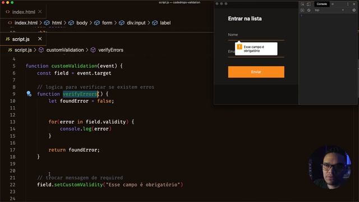Click the string "Esse campo é obrigatório" in code
The width and height of the screenshot is (359, 202).
pyautogui.click(x=143, y=185)
